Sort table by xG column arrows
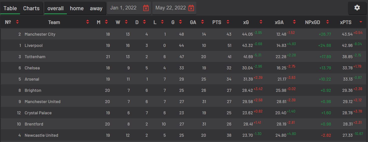Screen dimensions: 368x142 click(261, 22)
